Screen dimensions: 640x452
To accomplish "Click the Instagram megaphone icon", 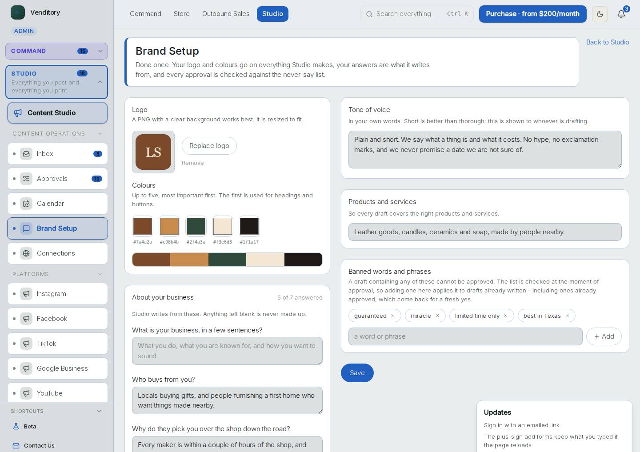I will coord(26,294).
